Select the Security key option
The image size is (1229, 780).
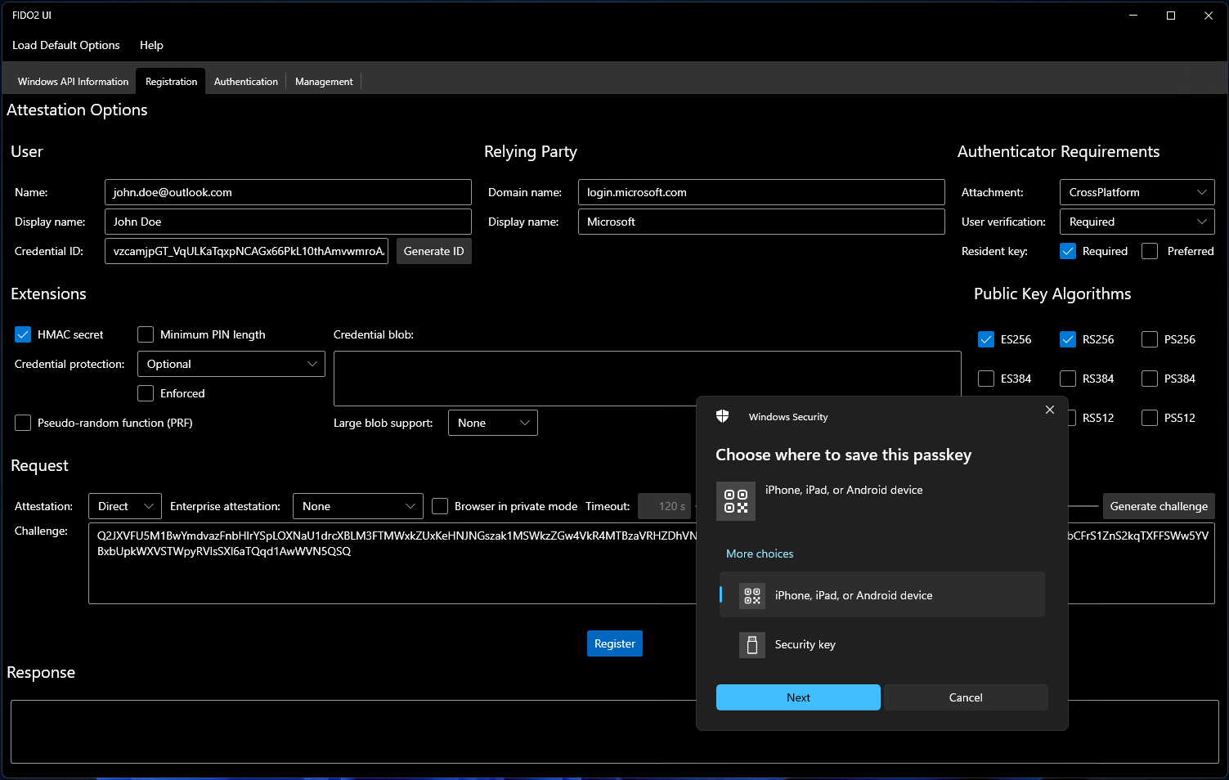(x=882, y=644)
